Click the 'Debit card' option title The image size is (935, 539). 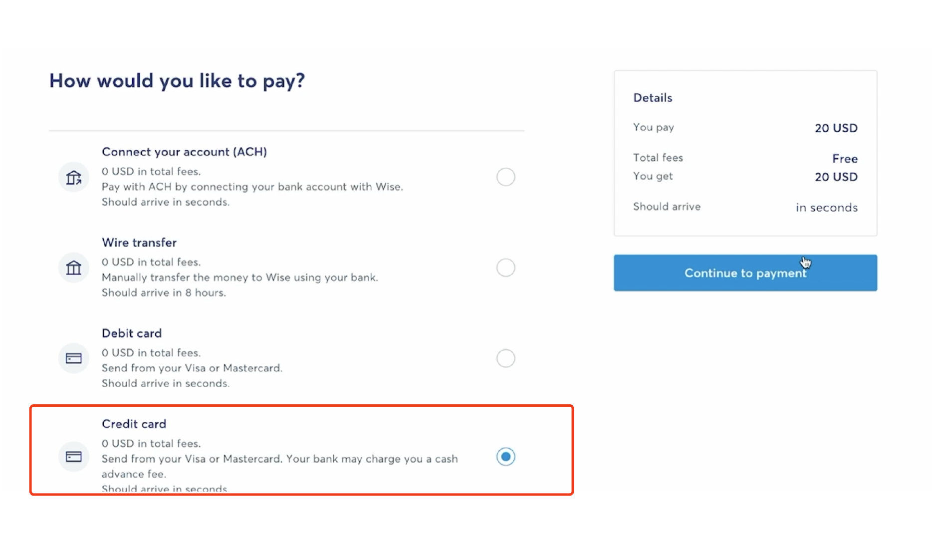point(132,333)
